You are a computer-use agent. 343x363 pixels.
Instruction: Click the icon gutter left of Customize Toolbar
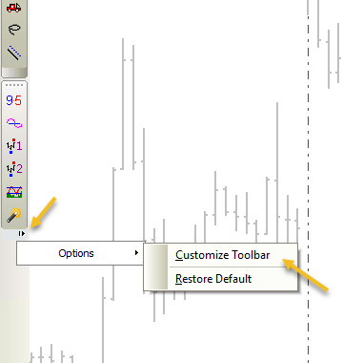tap(156, 267)
